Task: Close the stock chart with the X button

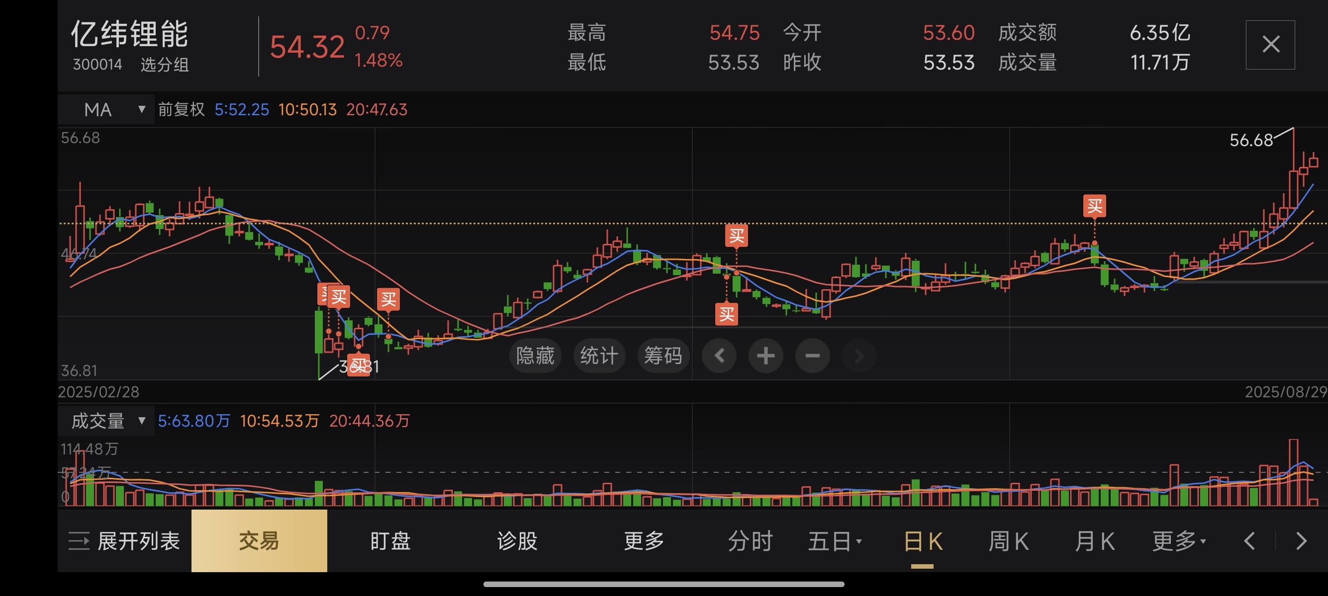Action: 1270,45
